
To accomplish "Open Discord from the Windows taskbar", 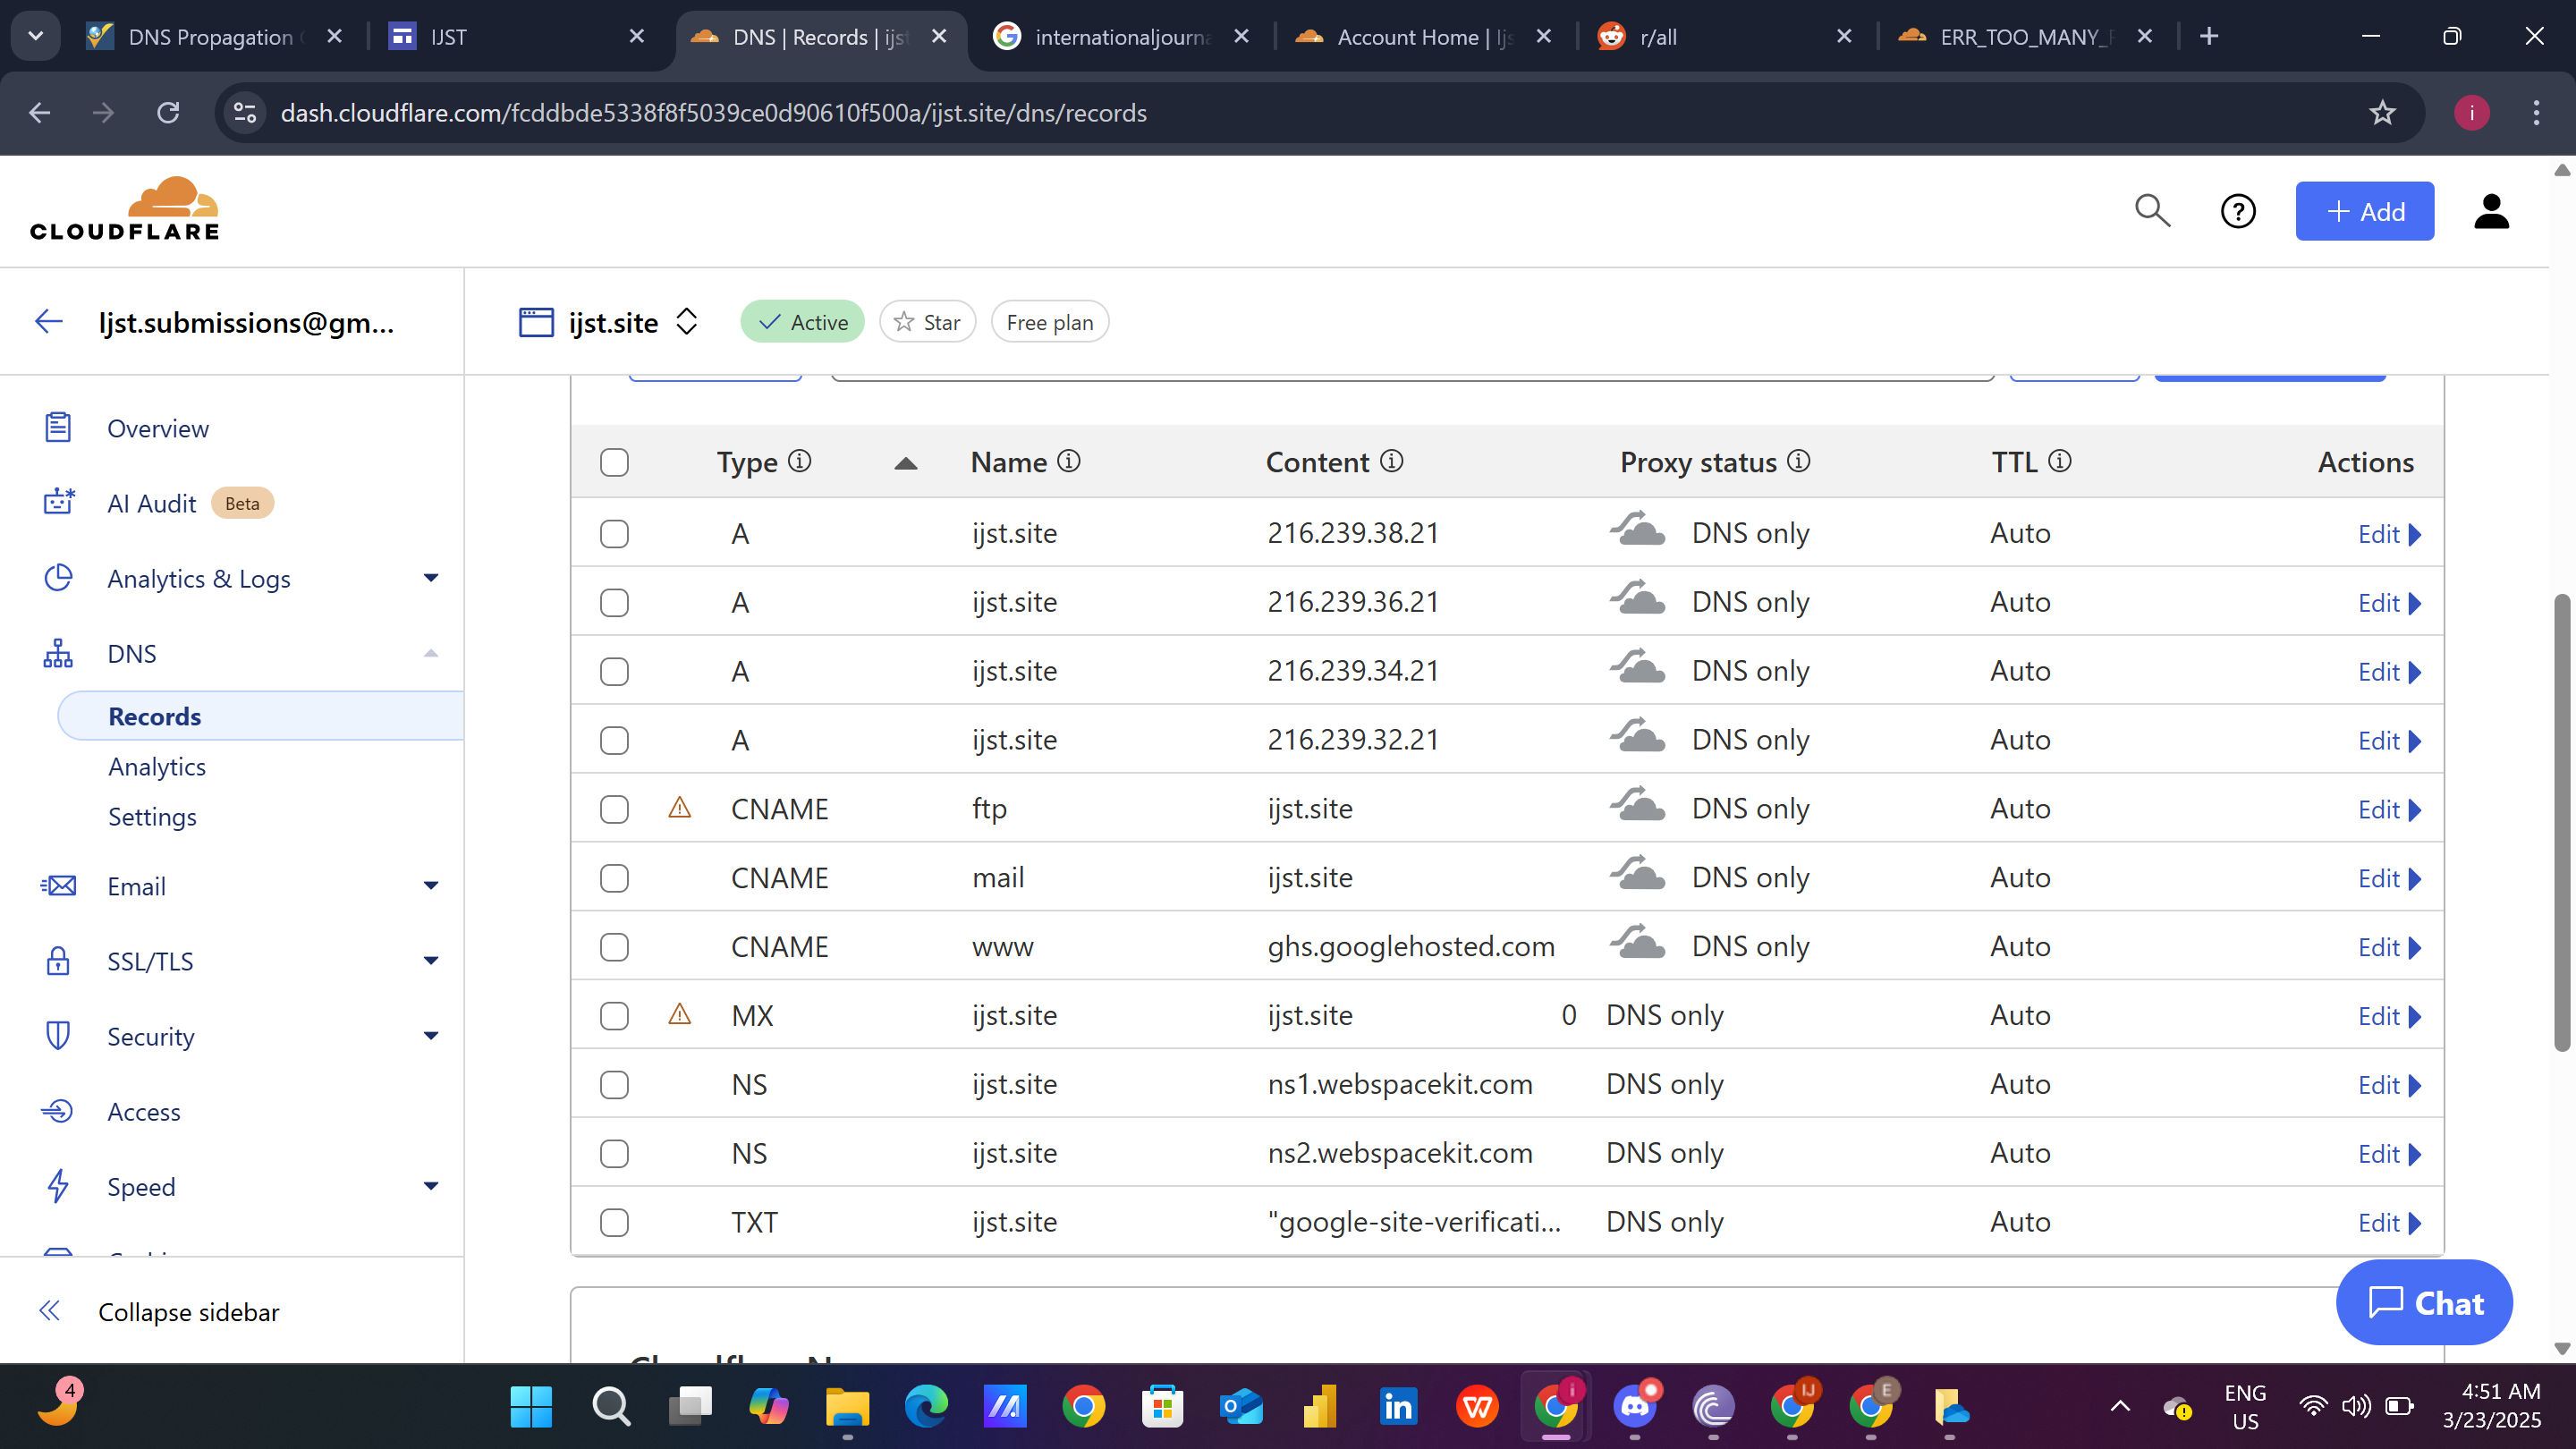I will tap(1635, 1407).
